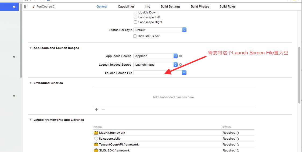The image size is (302, 152).
Task: Check Hide status bar option
Action: point(135,36)
